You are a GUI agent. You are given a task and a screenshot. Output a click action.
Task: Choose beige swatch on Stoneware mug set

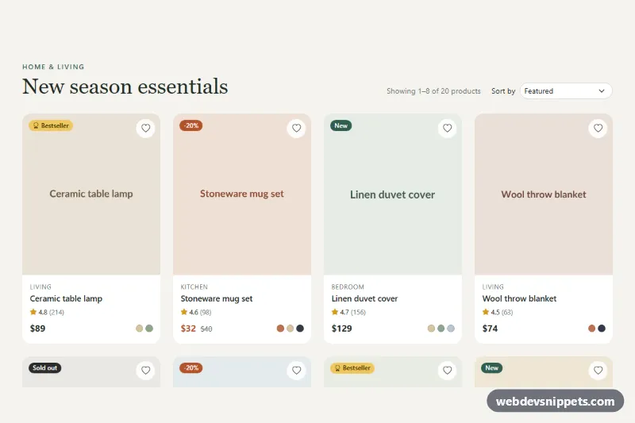(x=290, y=329)
